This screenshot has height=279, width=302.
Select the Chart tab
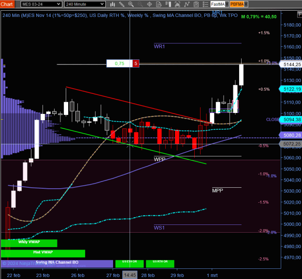[x=7, y=4]
